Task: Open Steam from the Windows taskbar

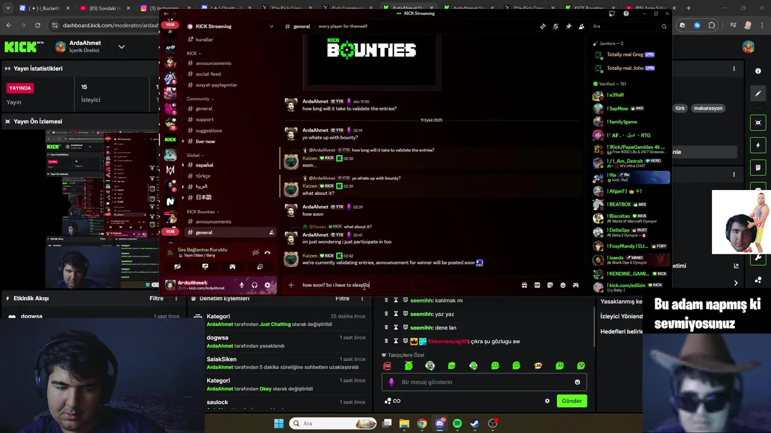Action: click(475, 423)
